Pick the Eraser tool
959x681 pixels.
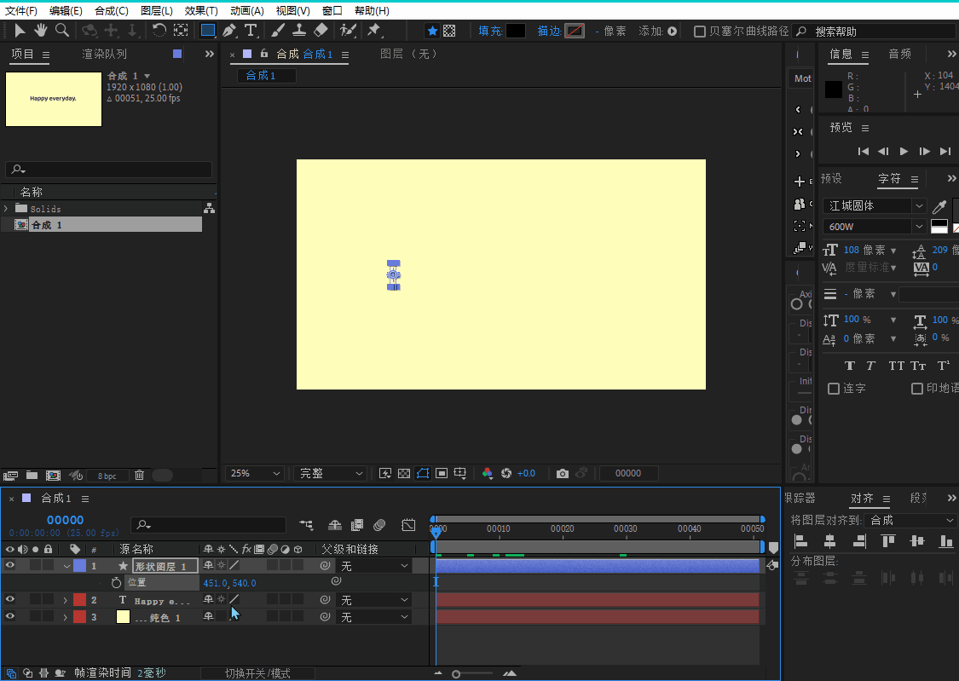click(x=321, y=31)
